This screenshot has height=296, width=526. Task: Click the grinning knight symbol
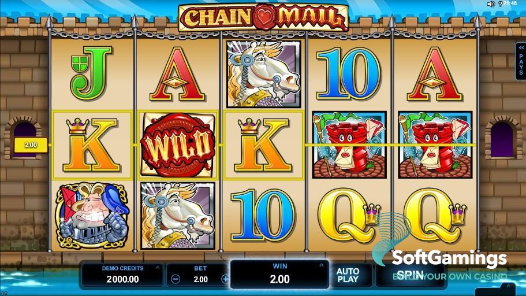click(x=92, y=216)
